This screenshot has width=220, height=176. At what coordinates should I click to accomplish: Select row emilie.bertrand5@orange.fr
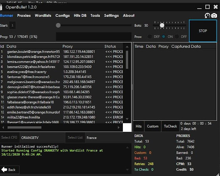pyautogui.click(x=61, y=112)
